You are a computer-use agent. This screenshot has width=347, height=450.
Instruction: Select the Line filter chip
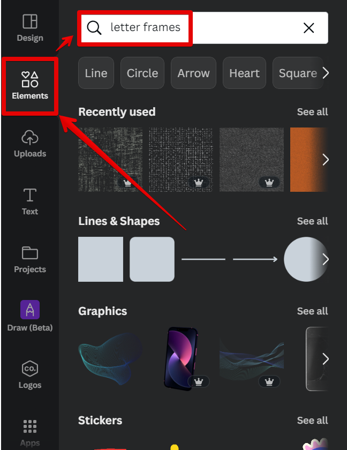(x=96, y=73)
